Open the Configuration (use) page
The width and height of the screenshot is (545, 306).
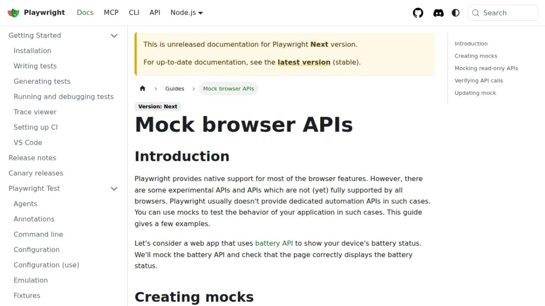46,265
